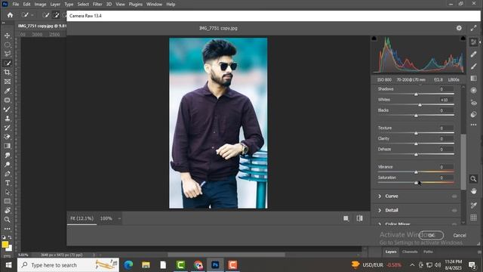Open Chrome from taskbar

click(198, 265)
